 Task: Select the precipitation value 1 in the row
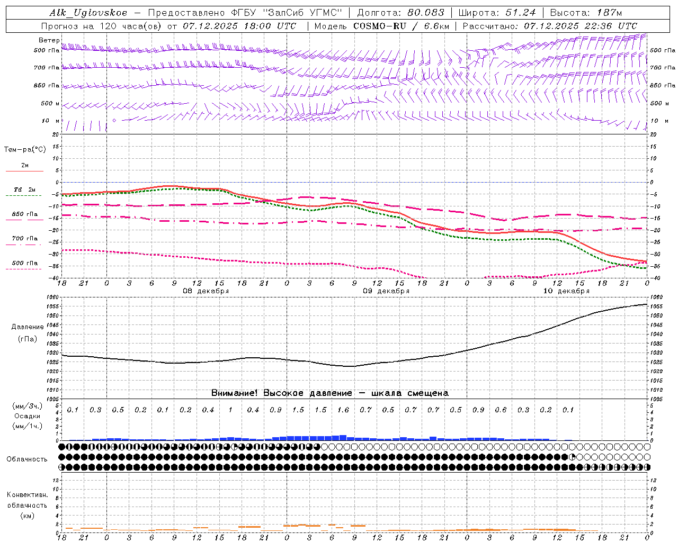230,410
